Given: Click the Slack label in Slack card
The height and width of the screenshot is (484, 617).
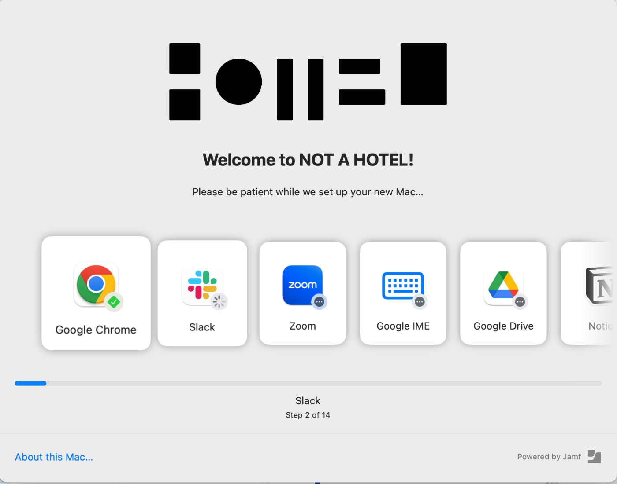Looking at the screenshot, I should [202, 327].
